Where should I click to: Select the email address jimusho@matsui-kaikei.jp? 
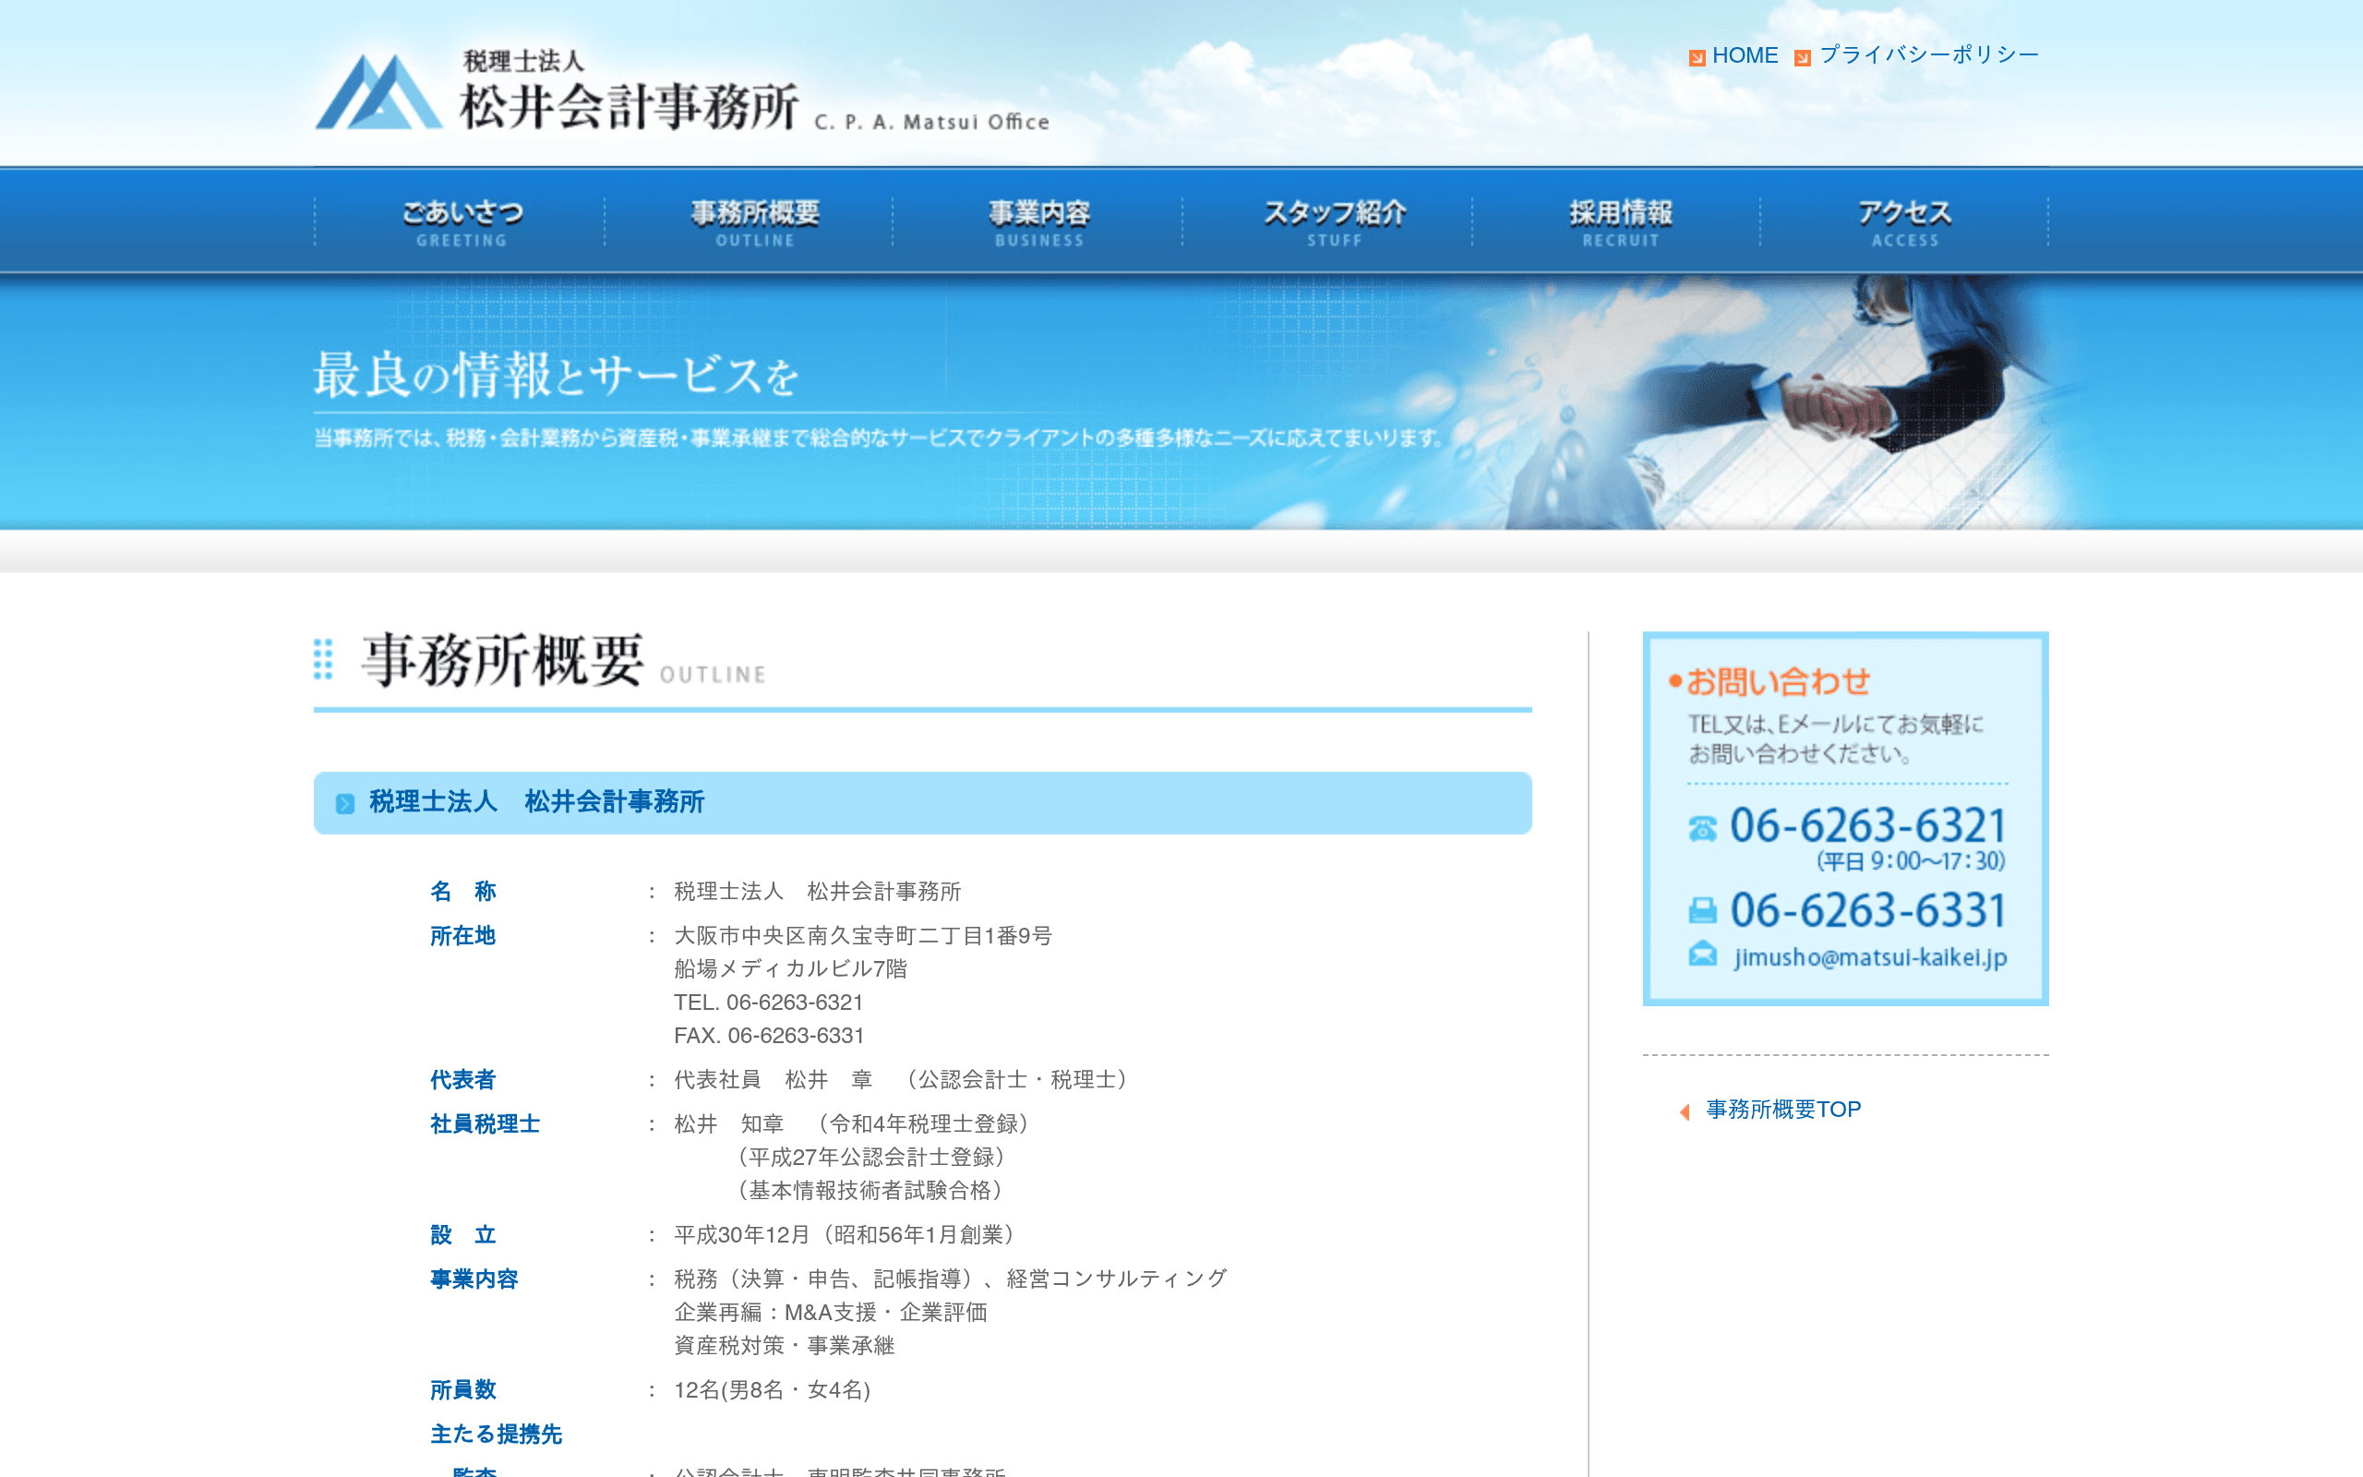coord(1870,957)
